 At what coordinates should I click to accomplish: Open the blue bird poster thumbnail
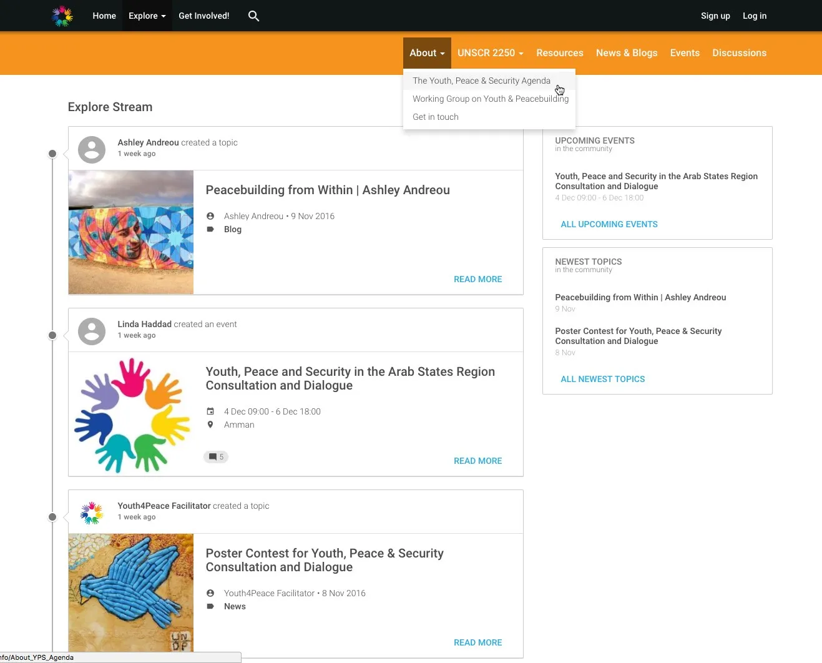[x=131, y=593]
